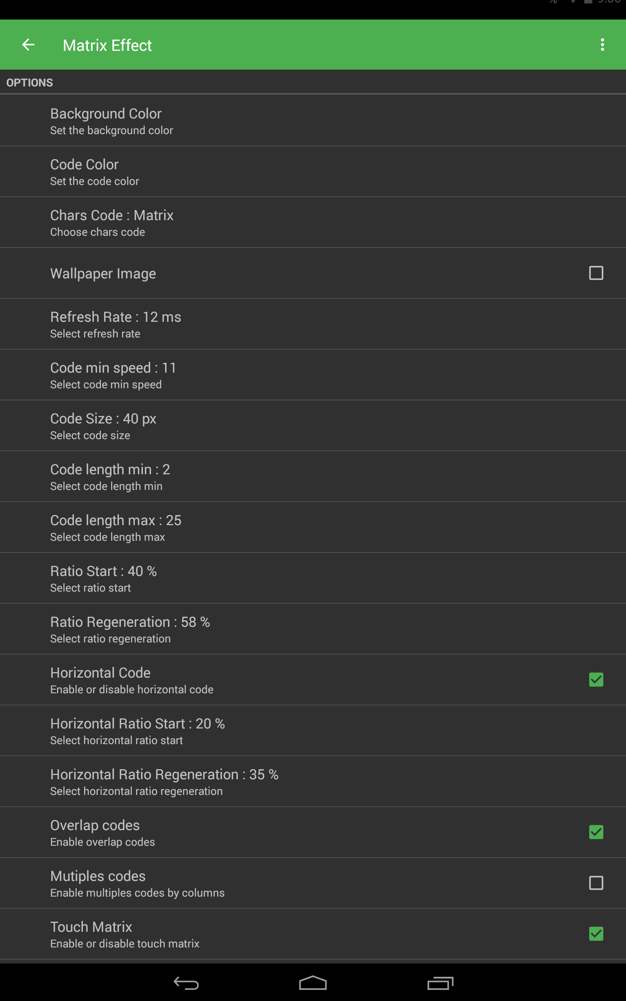Click the Matrix Effect title
626x1001 pixels.
(107, 45)
